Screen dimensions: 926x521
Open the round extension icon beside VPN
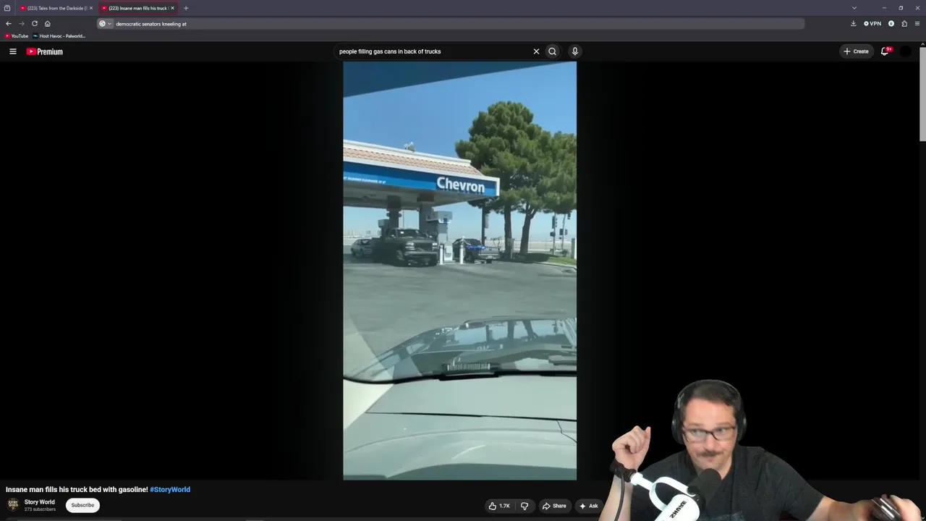click(x=891, y=23)
